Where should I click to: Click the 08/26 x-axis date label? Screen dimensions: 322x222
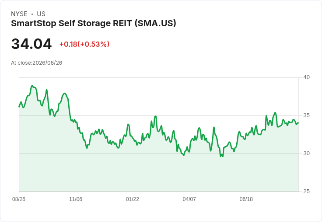(19, 199)
